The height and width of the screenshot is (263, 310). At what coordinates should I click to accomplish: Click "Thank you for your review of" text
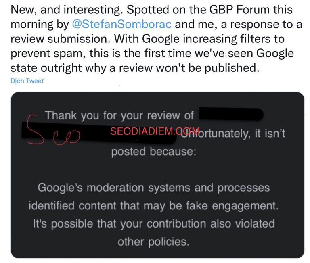[x=119, y=116]
